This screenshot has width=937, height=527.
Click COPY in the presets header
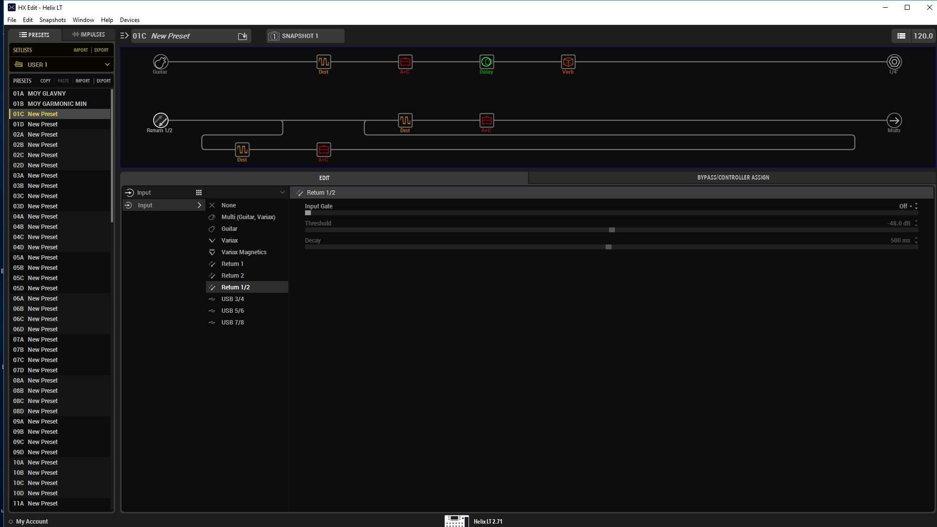pos(45,81)
